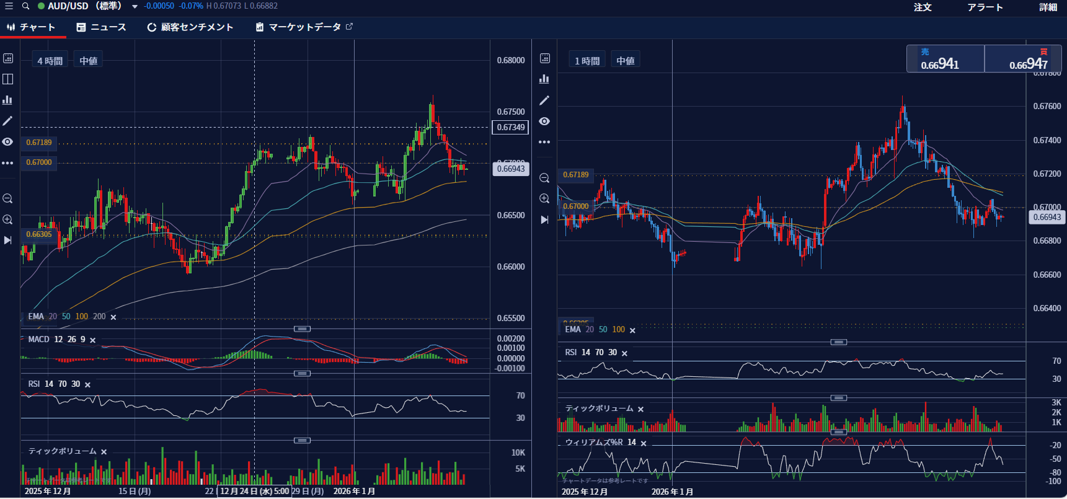
Task: Open the three-dot more menu in right chart
Action: coord(544,142)
